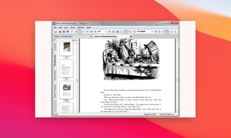231x138 pixels.
Task: Open the Window menu
Action: coord(81,27)
